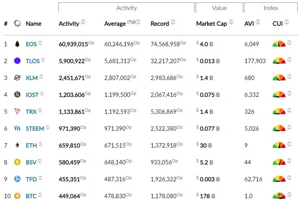Click the info icon after IOST CUI gauge

click(x=289, y=93)
